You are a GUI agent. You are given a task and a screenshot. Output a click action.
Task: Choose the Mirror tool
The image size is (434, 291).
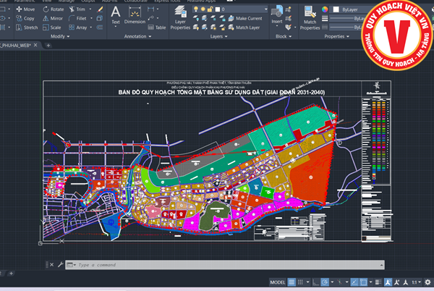coord(53,18)
